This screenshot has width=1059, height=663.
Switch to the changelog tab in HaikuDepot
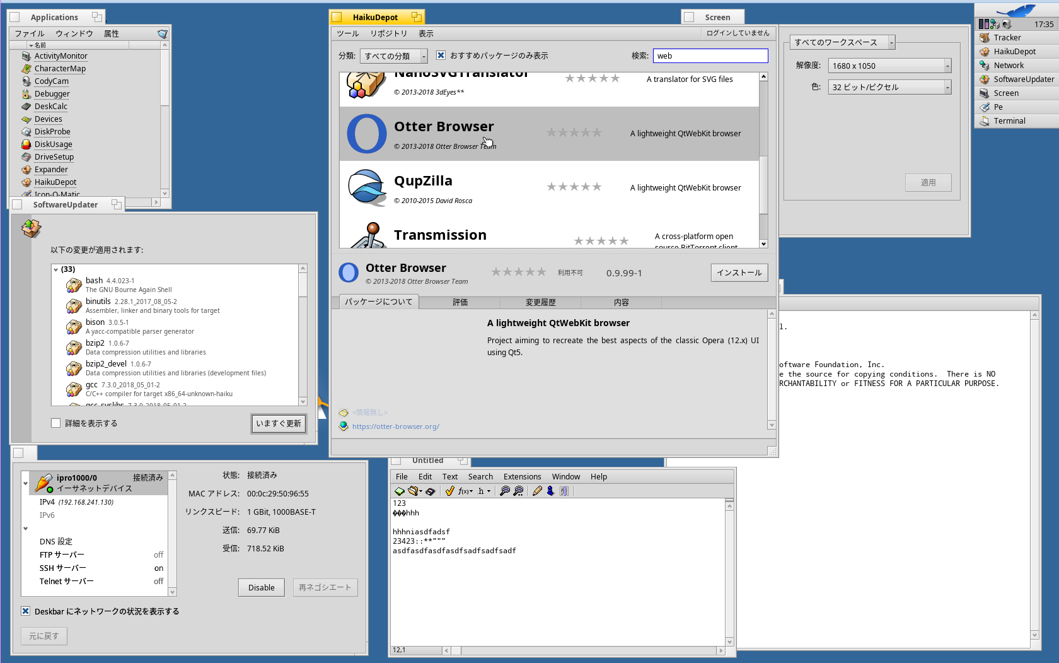(541, 303)
